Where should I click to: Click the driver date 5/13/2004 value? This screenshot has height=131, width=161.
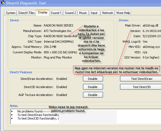[x=152, y=36]
